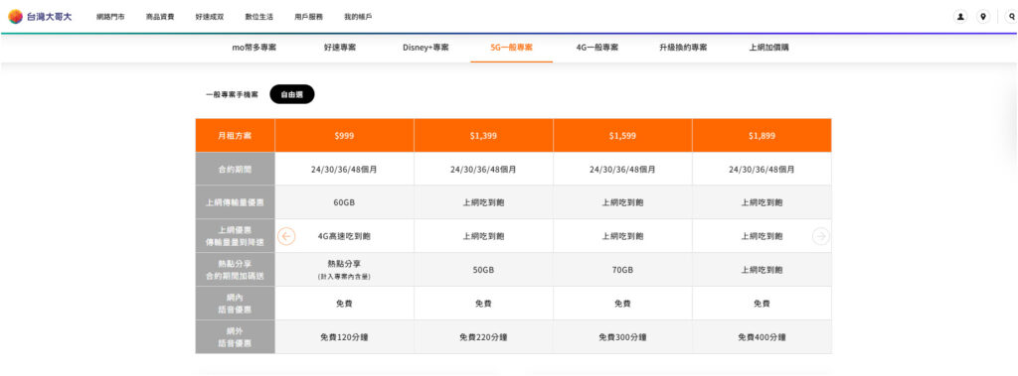Click 24/30/36/48個月 under the $1,899 plan
This screenshot has width=1018, height=376.
(x=762, y=170)
